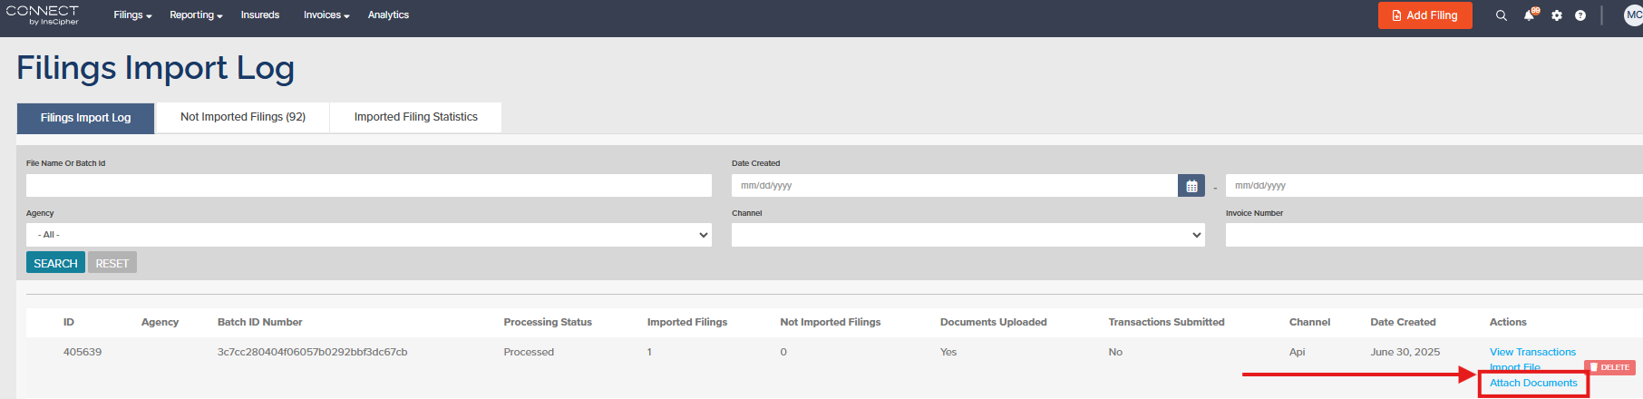
Task: Select the Processed status cell
Action: tap(529, 352)
